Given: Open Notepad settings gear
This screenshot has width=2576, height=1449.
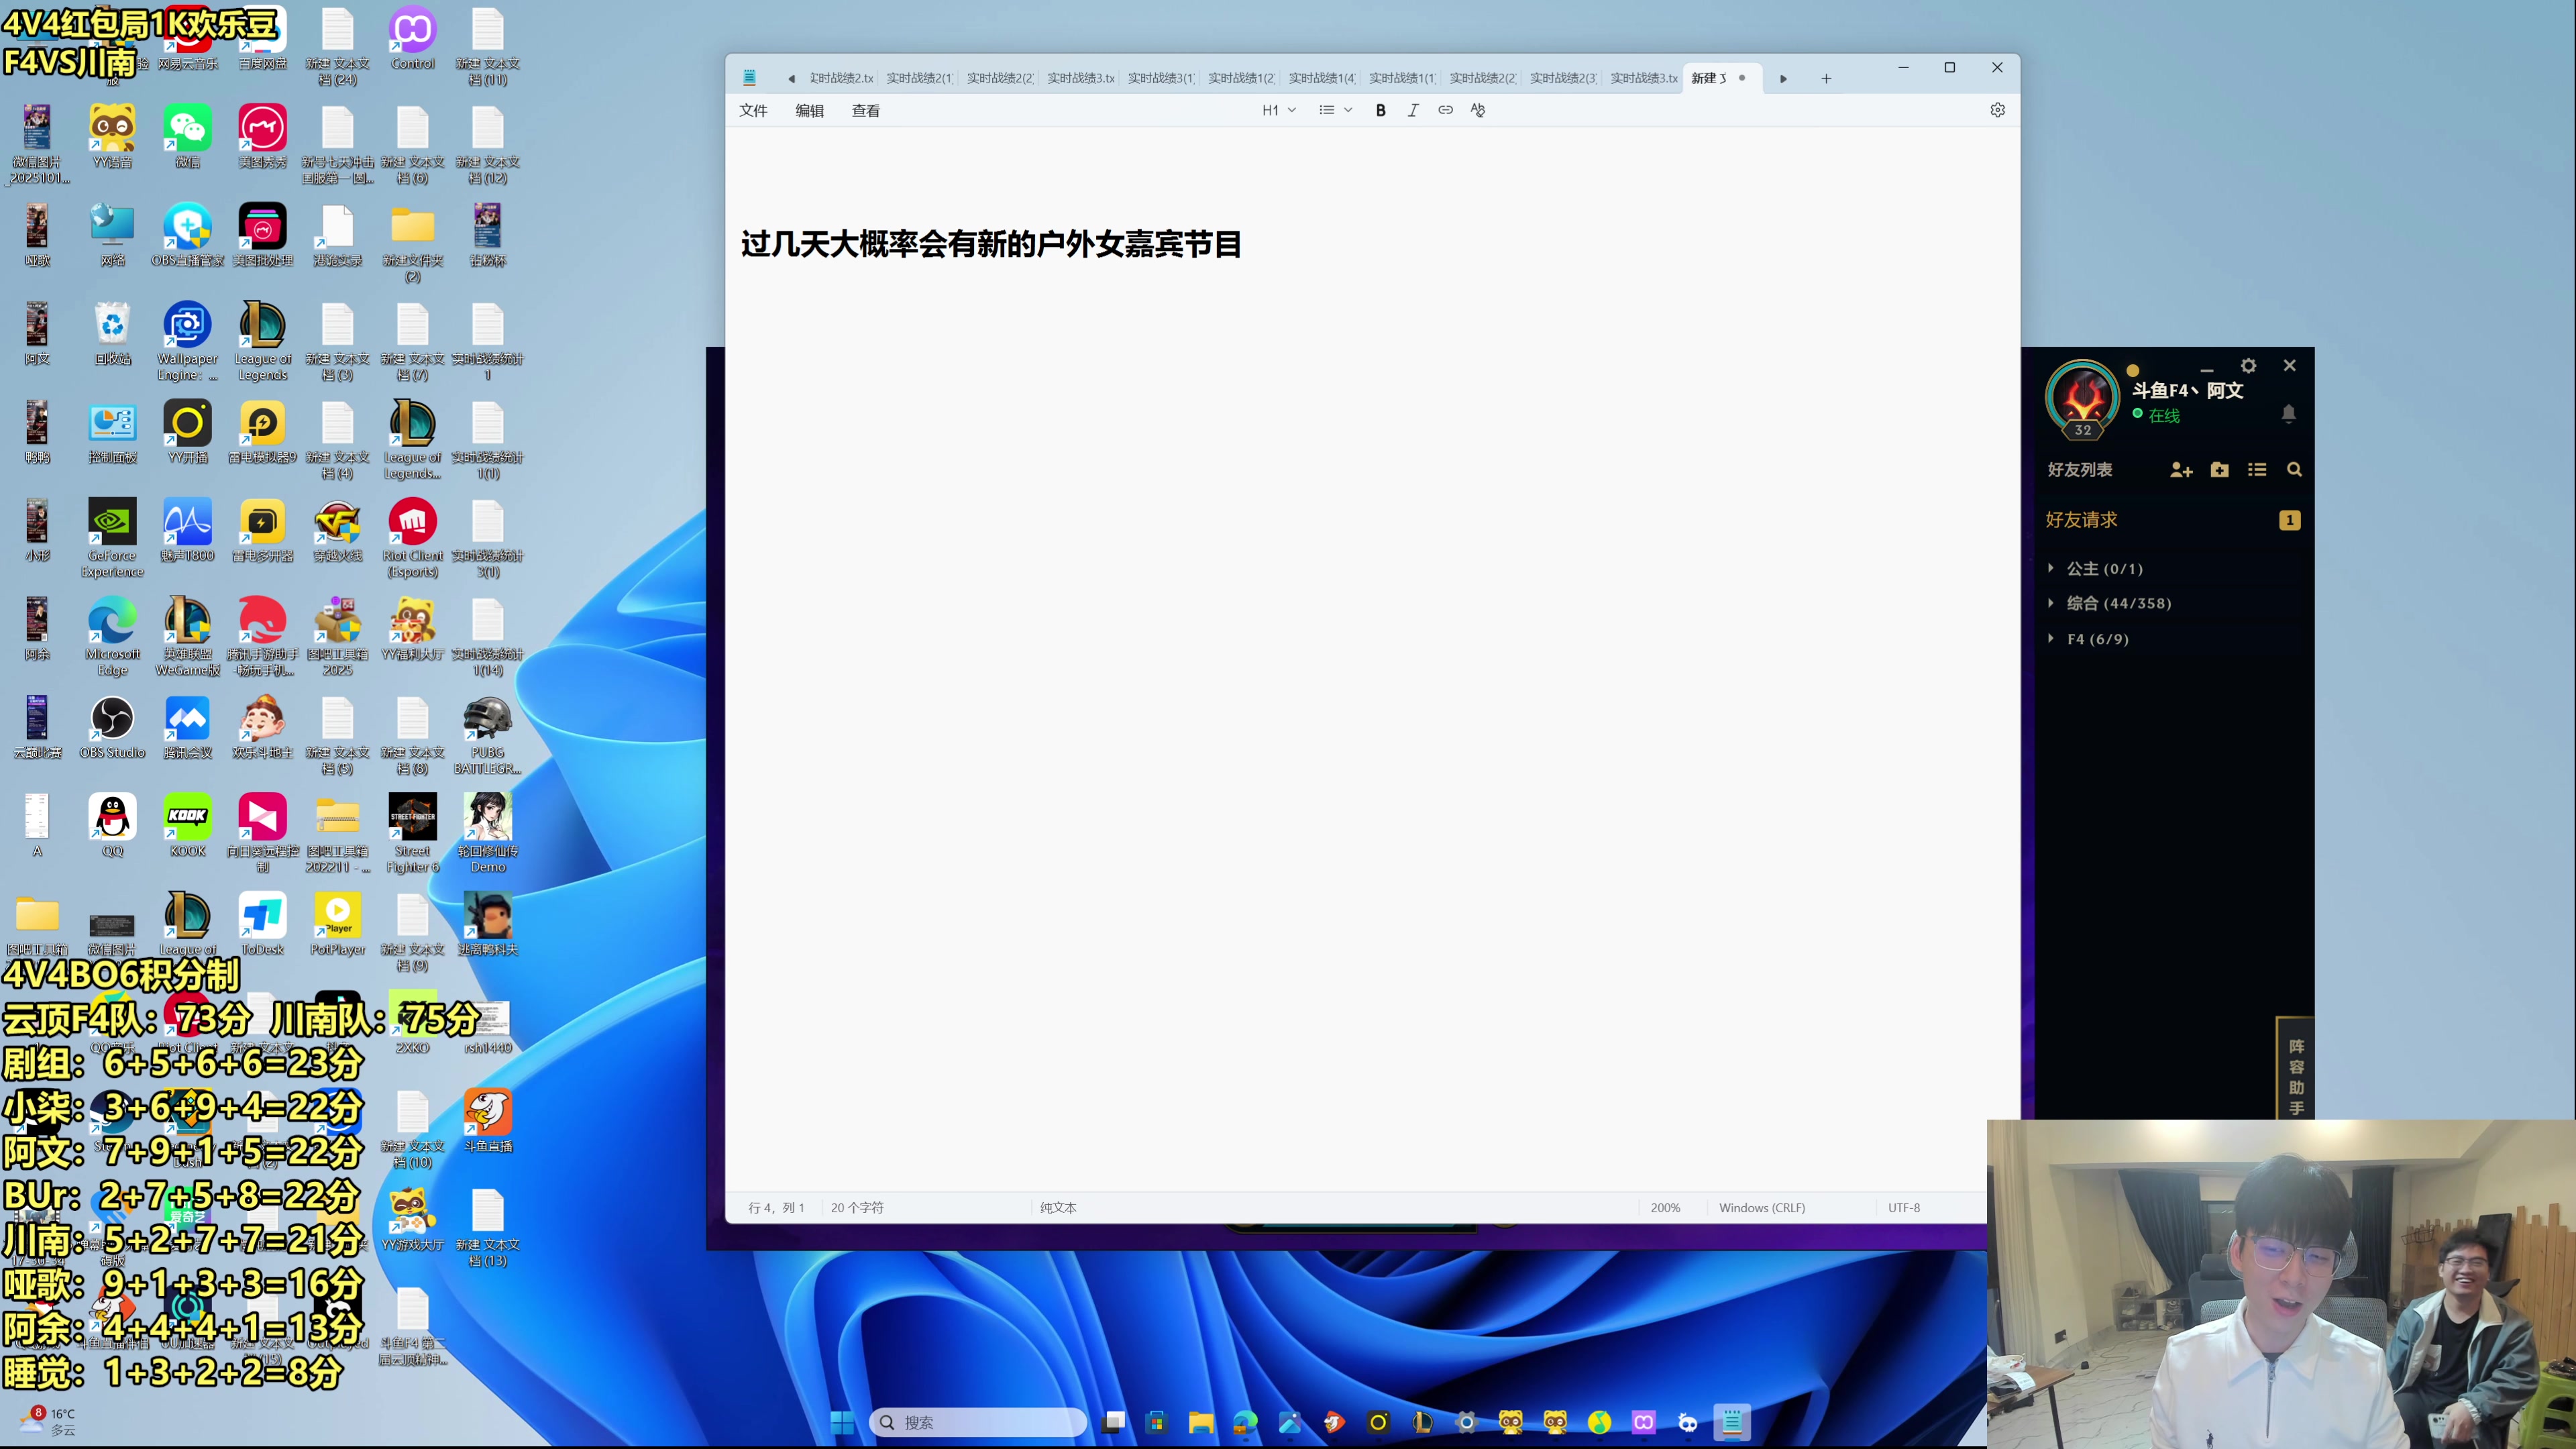Looking at the screenshot, I should 1997,110.
